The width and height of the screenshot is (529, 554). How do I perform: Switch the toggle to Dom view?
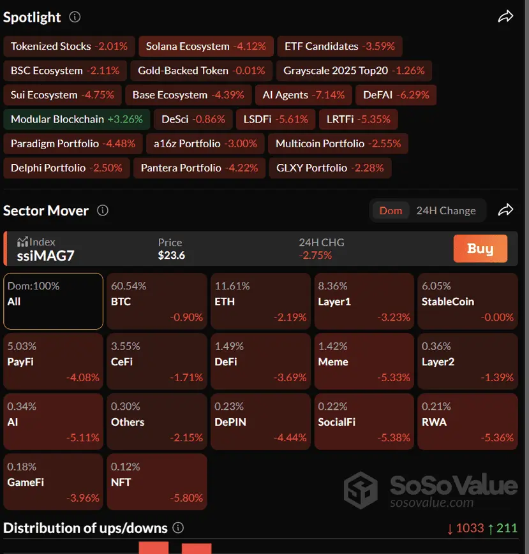click(x=391, y=210)
